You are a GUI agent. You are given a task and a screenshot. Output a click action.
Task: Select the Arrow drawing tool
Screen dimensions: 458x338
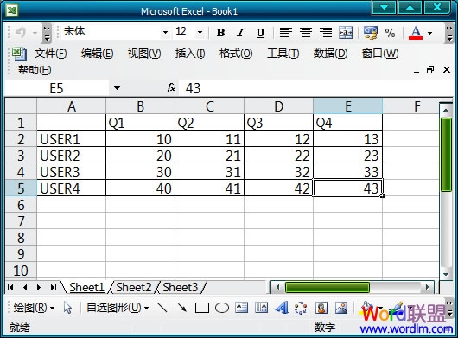click(x=182, y=308)
